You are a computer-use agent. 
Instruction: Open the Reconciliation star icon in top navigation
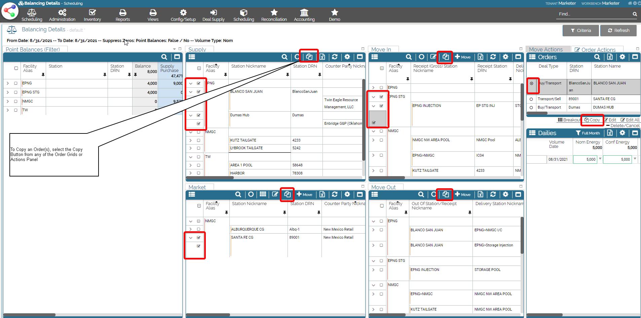(x=274, y=15)
